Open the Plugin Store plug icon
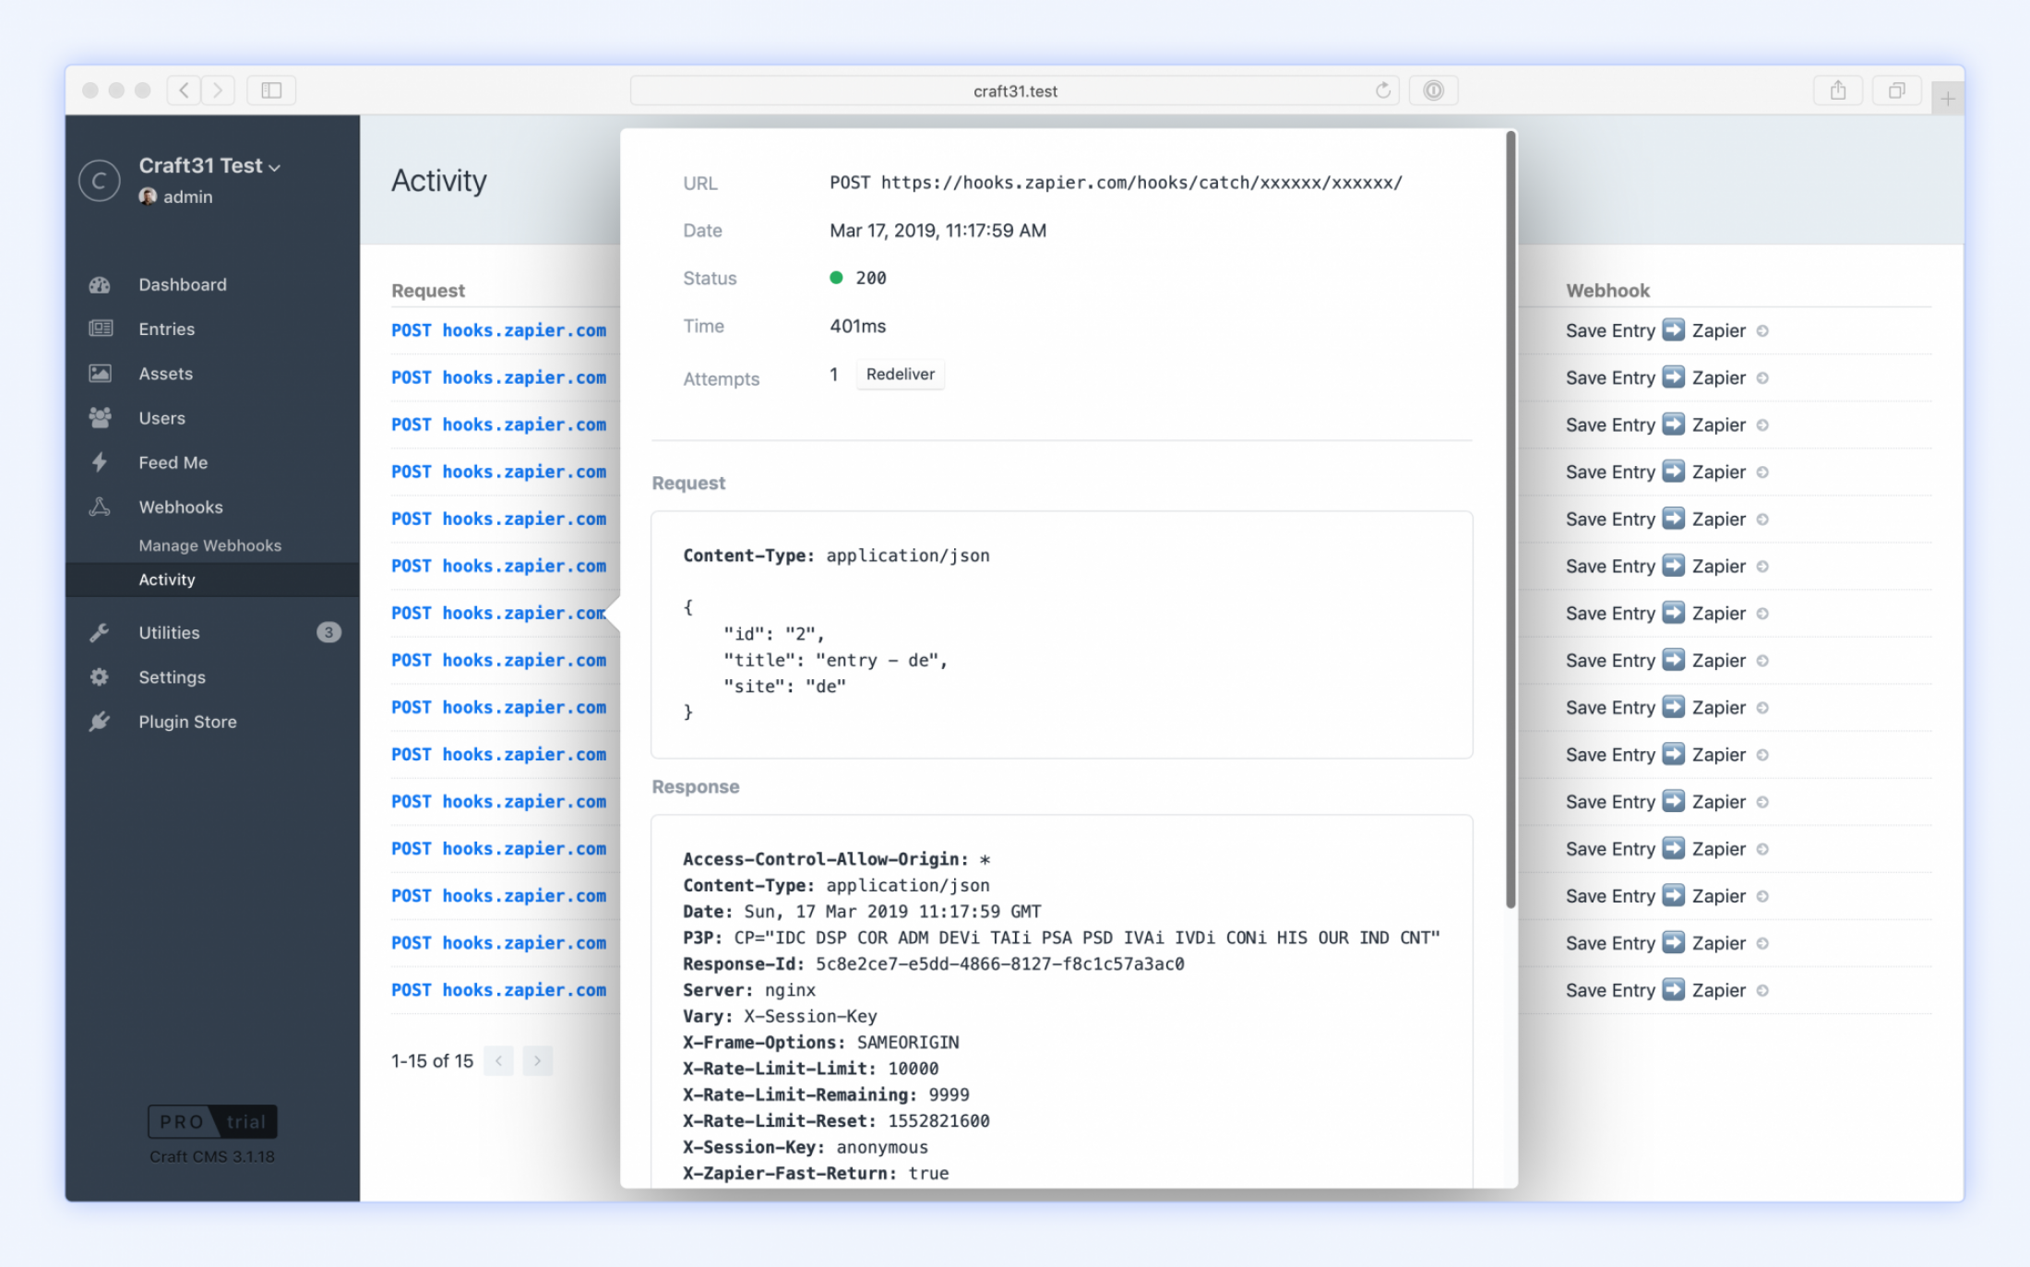This screenshot has height=1267, width=2030. (x=99, y=721)
